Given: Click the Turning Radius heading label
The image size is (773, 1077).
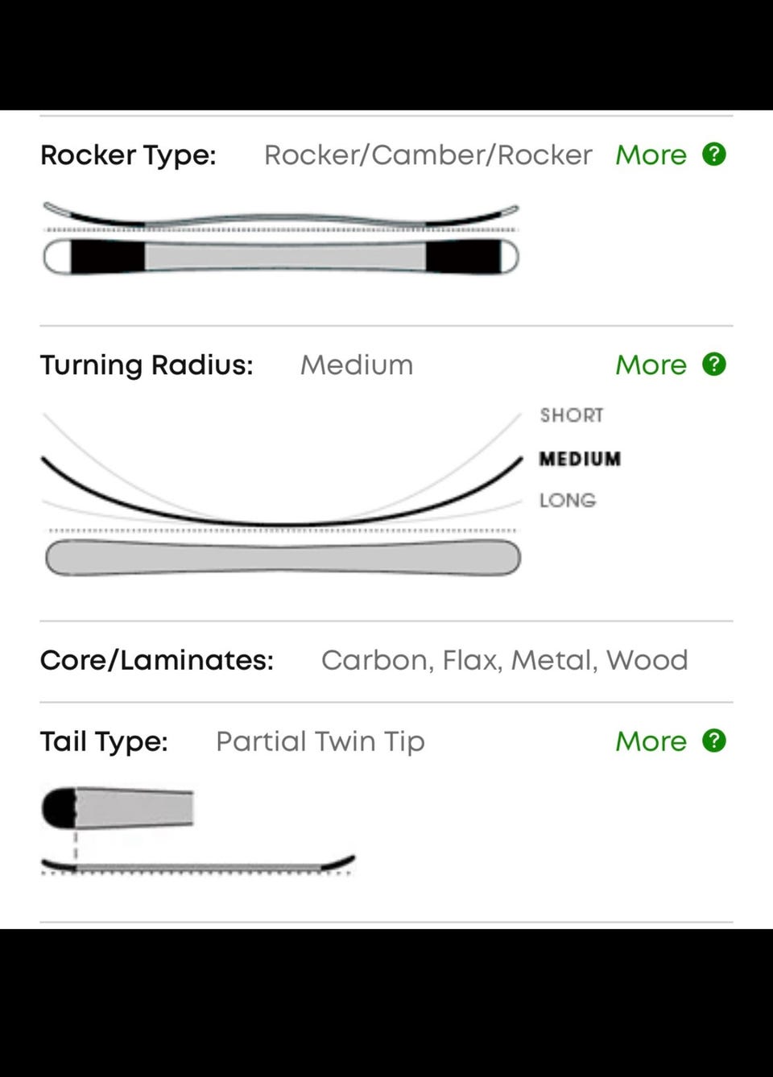Looking at the screenshot, I should click(x=147, y=365).
